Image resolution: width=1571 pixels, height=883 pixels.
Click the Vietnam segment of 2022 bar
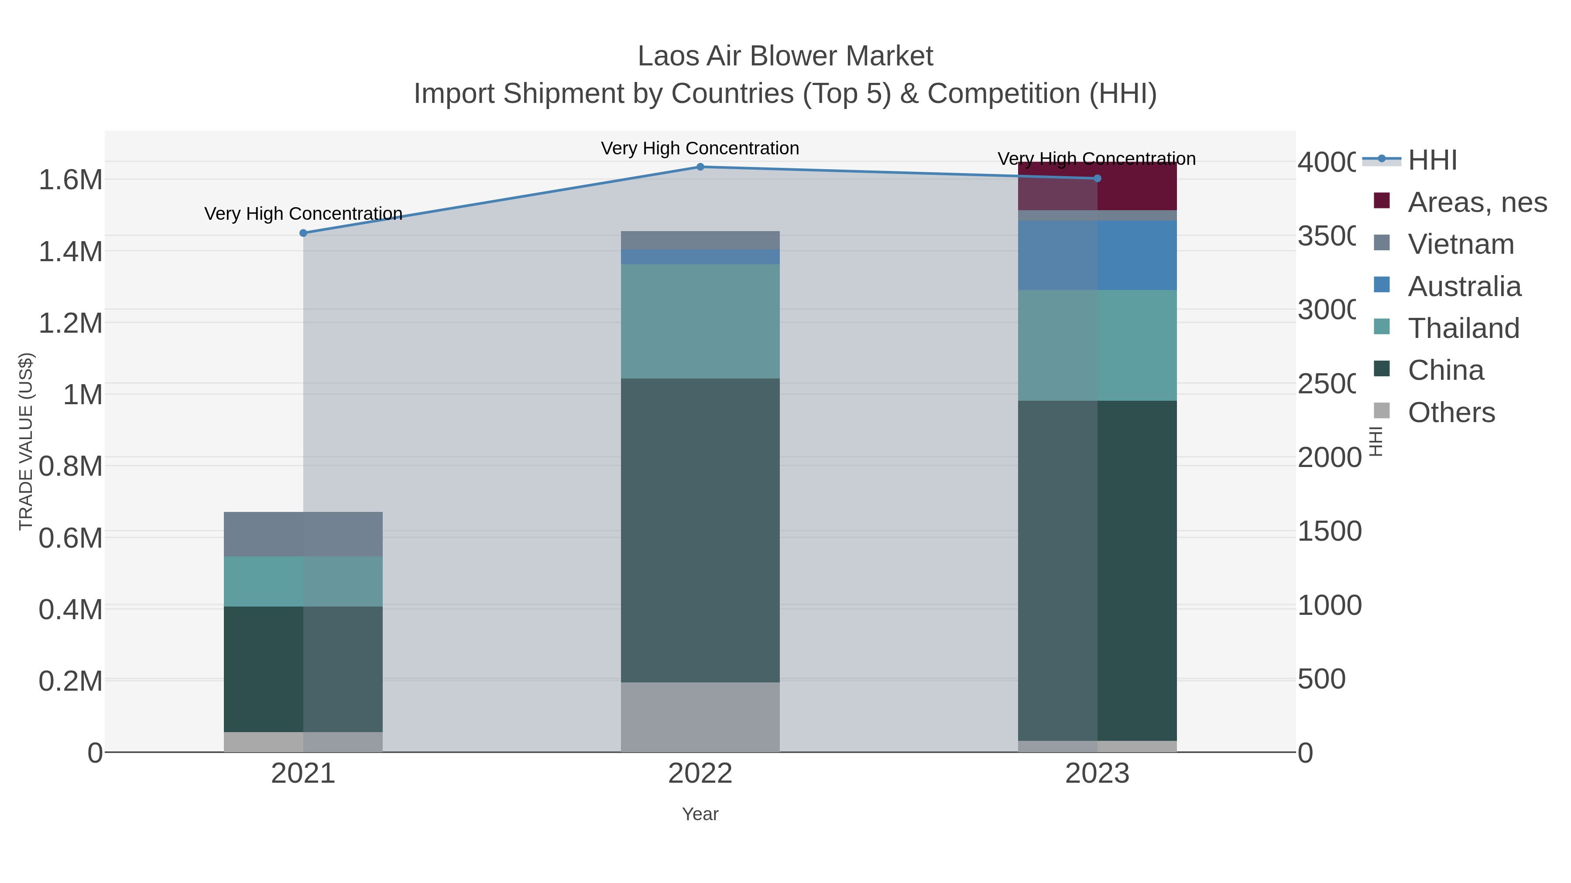700,240
